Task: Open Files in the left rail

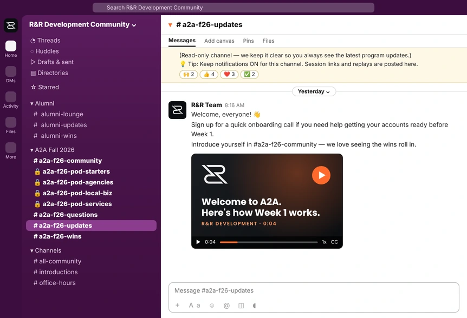Action: tap(11, 125)
